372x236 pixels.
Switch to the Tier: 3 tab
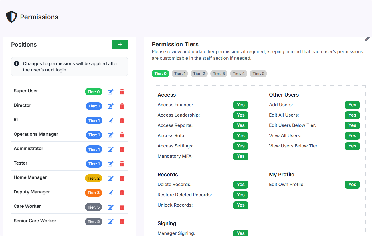click(x=219, y=73)
